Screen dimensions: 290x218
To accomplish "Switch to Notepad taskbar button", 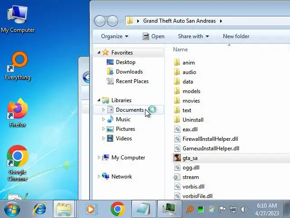I will 144,209.
